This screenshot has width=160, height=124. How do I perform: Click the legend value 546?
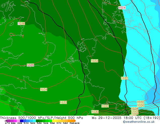46,123
